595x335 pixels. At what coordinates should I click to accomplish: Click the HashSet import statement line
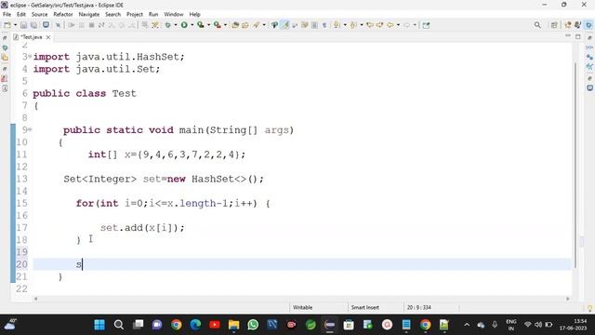point(109,57)
